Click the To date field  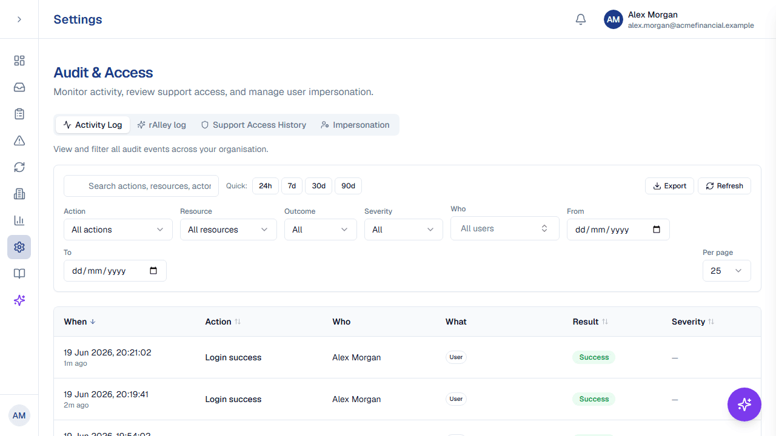[x=115, y=271]
